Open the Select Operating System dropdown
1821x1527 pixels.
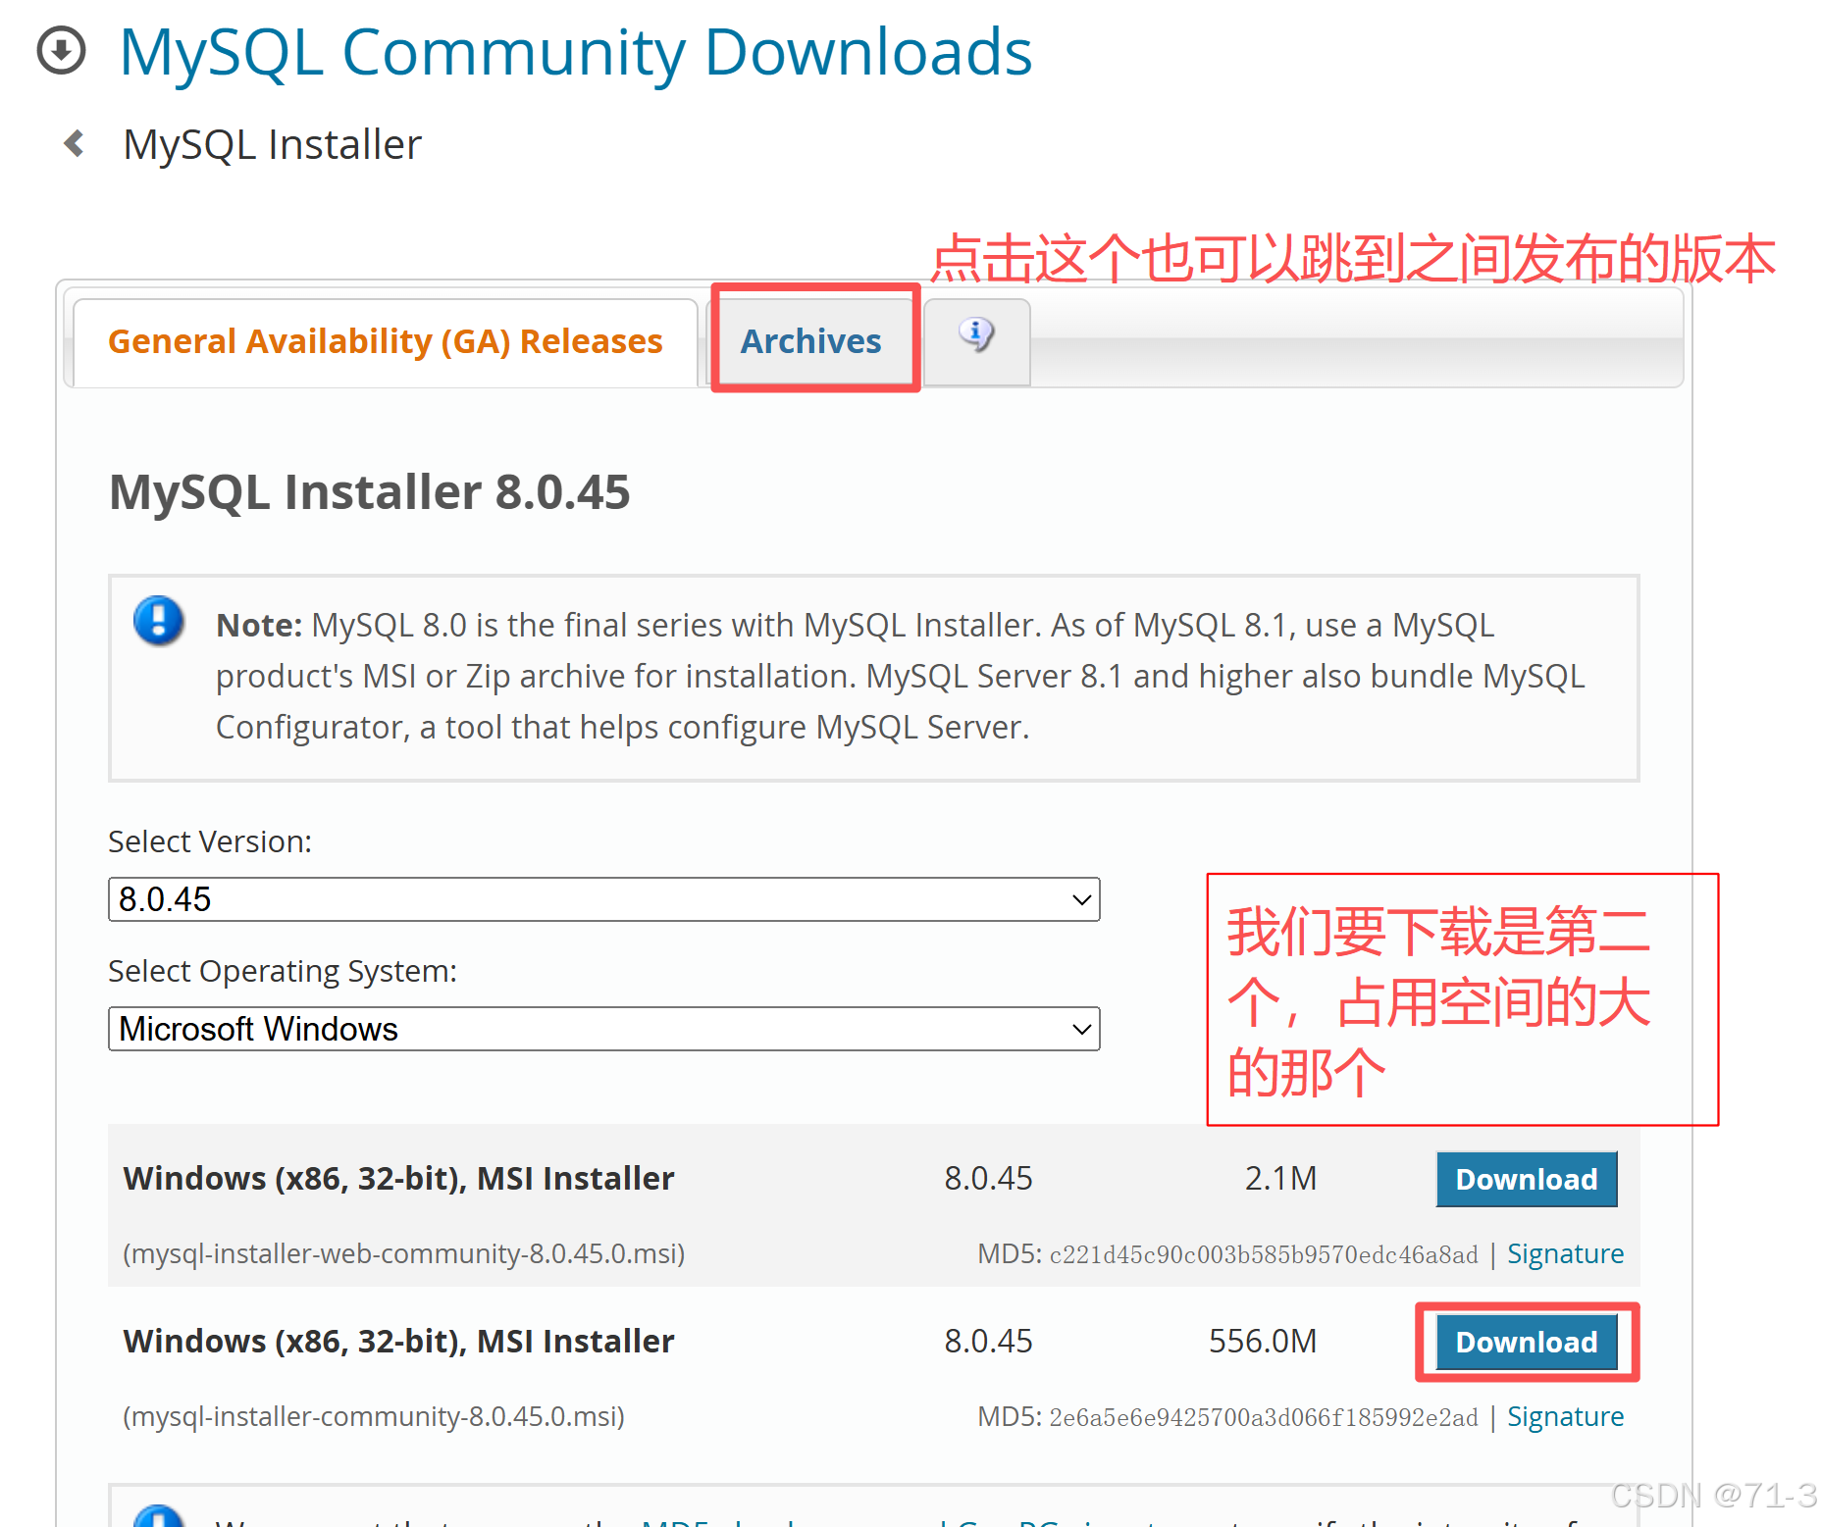[604, 1029]
